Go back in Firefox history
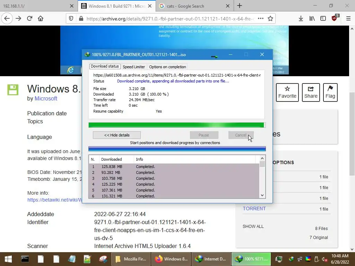Image resolution: width=355 pixels, height=266 pixels. point(7,19)
